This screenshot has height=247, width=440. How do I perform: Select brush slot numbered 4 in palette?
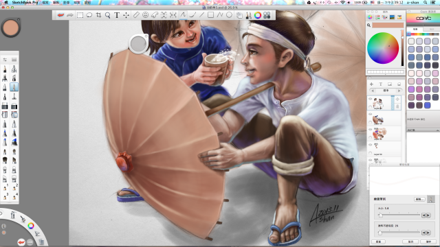pos(14,196)
